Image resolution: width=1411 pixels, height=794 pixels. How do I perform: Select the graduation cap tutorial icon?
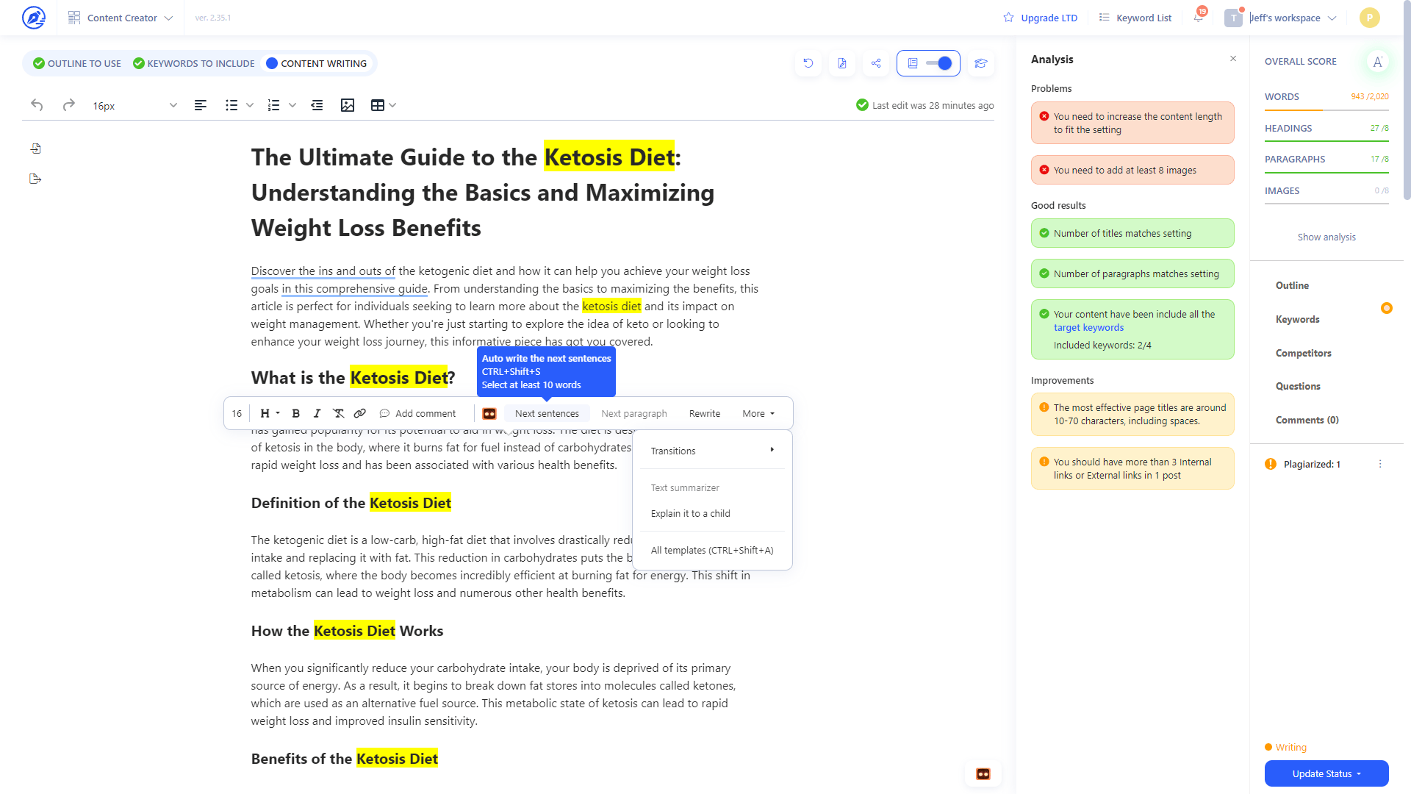[x=980, y=63]
